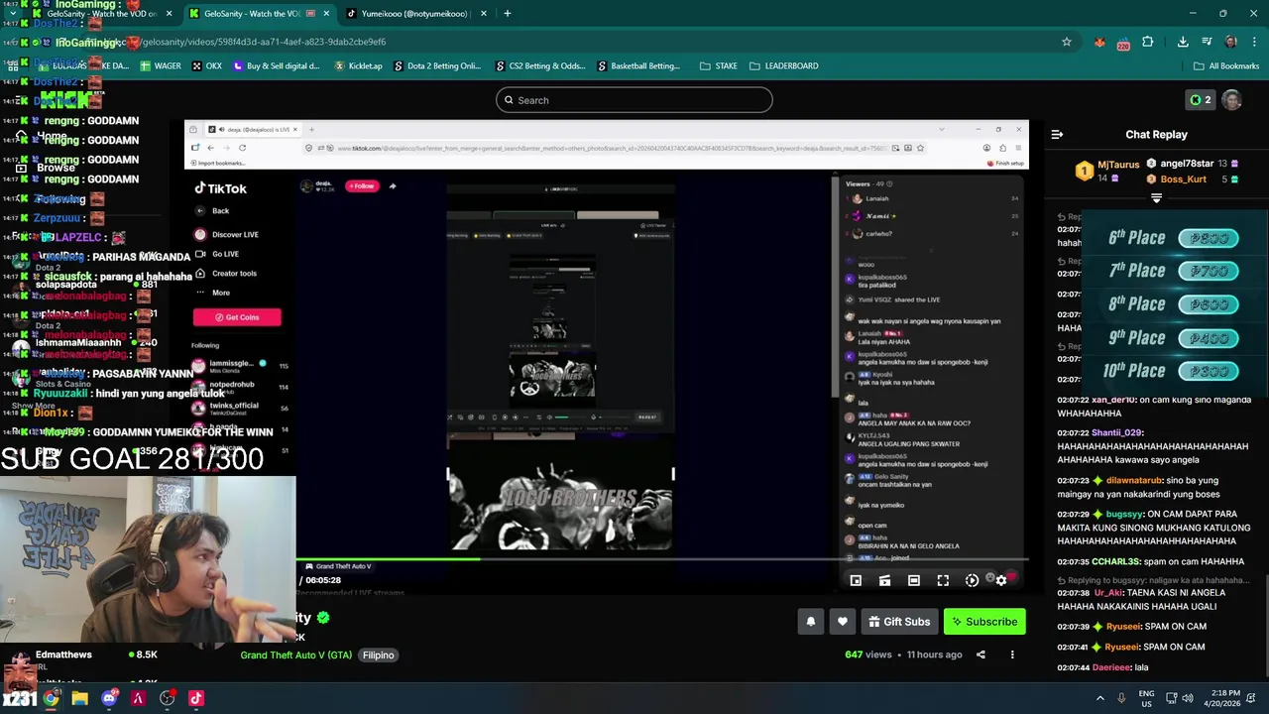Open the browser tab search dropdown
1269x714 pixels.
(12, 14)
